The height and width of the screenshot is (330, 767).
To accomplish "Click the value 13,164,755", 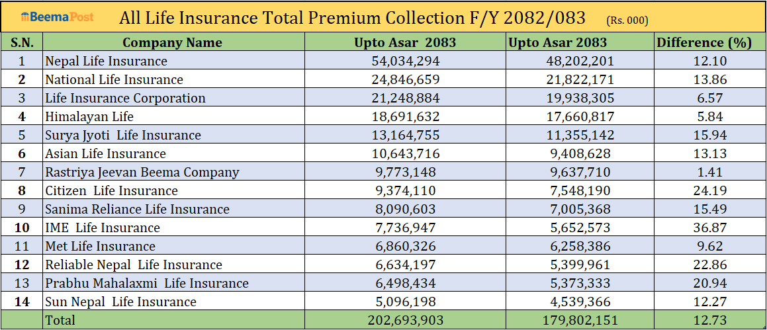I will [405, 136].
